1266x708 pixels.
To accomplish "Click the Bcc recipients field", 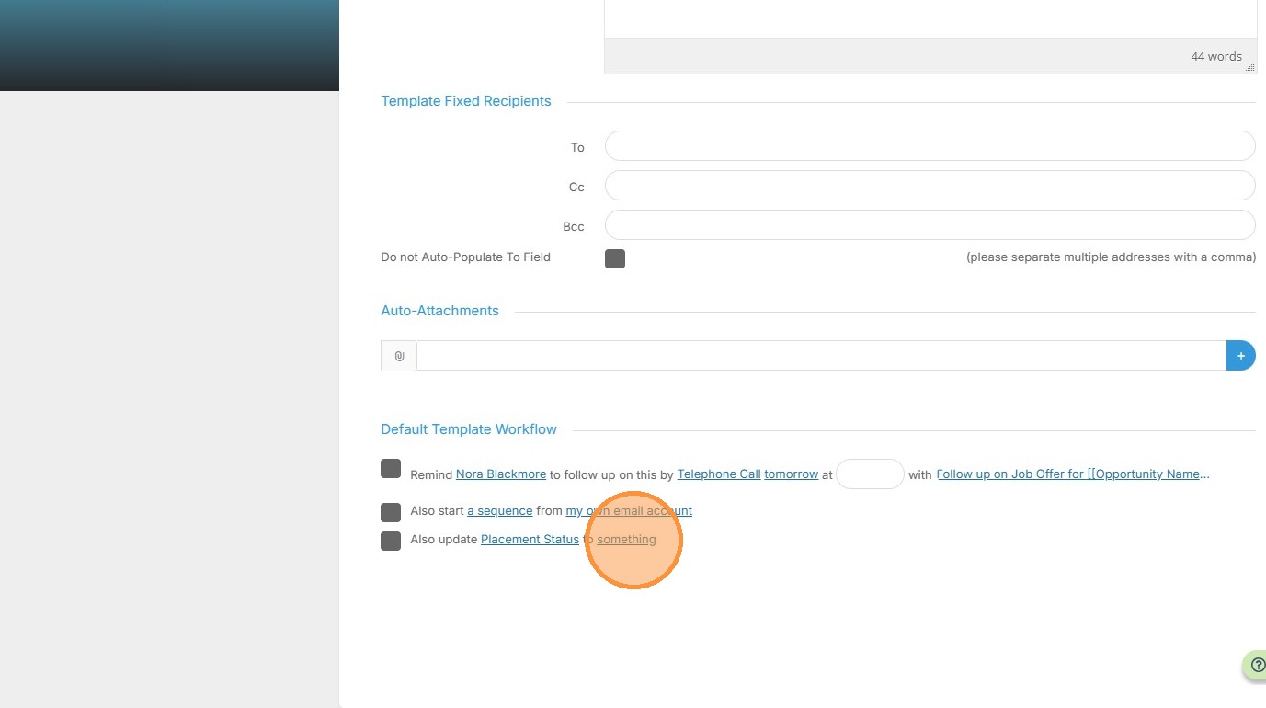I will (x=930, y=225).
